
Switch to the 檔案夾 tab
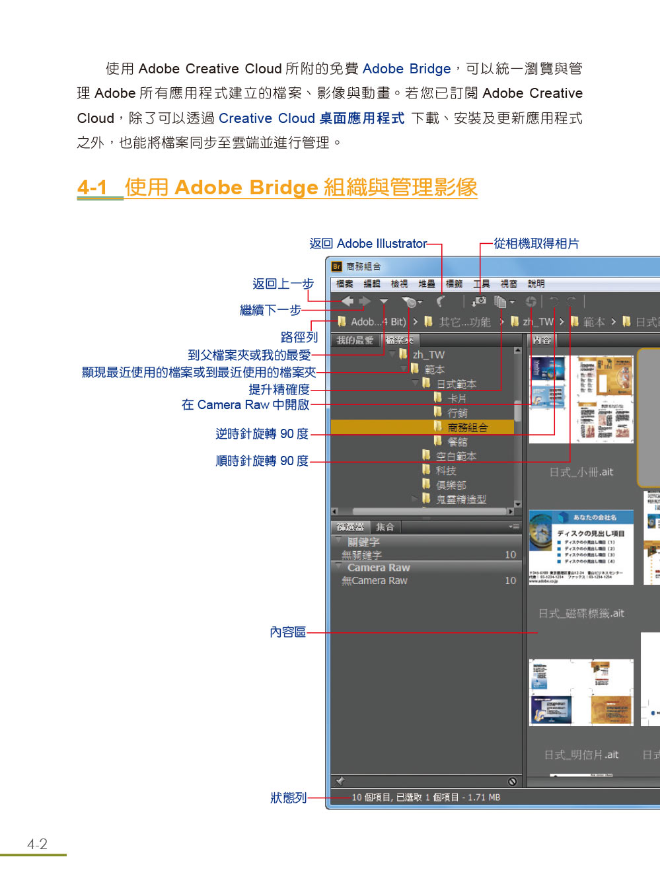tap(399, 340)
